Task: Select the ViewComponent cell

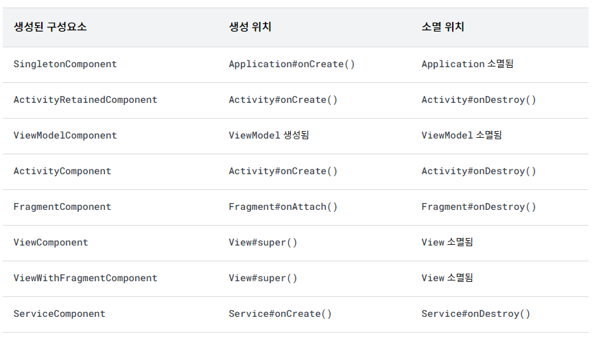Action: pyautogui.click(x=51, y=242)
